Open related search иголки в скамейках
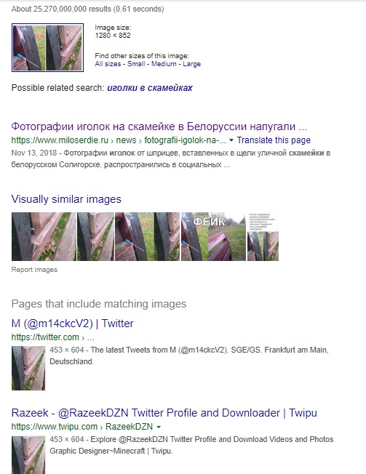The image size is (366, 474). pos(150,88)
